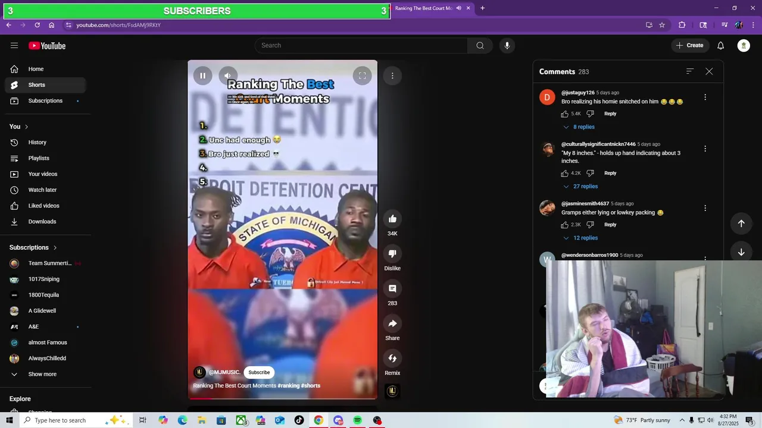Screen dimensions: 762x428
Task: Share the Shorts video
Action: pyautogui.click(x=392, y=323)
